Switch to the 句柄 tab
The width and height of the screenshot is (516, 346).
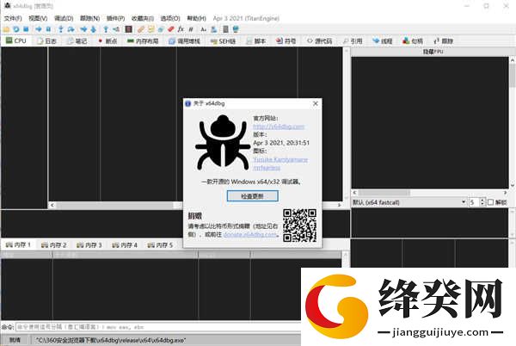(x=413, y=41)
